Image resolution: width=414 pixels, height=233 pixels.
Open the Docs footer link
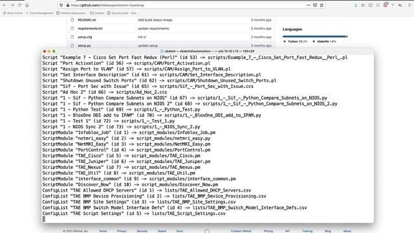pos(180,231)
